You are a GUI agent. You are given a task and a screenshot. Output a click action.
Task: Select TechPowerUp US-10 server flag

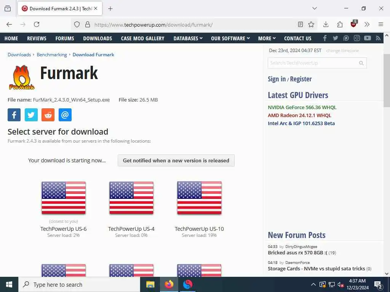(x=199, y=198)
